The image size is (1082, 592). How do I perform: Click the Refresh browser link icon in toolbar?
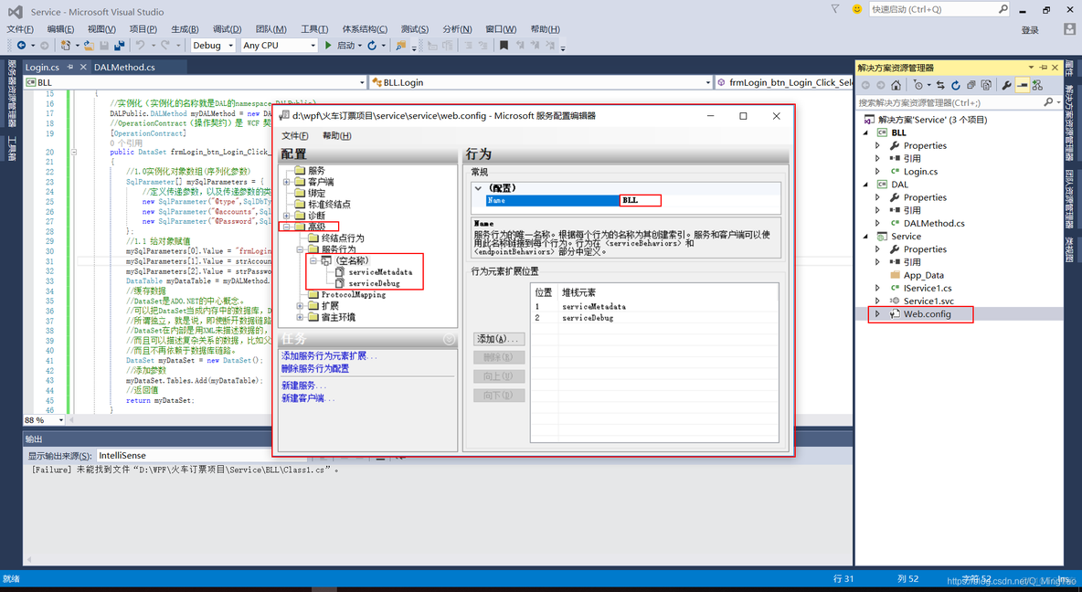pyautogui.click(x=372, y=46)
